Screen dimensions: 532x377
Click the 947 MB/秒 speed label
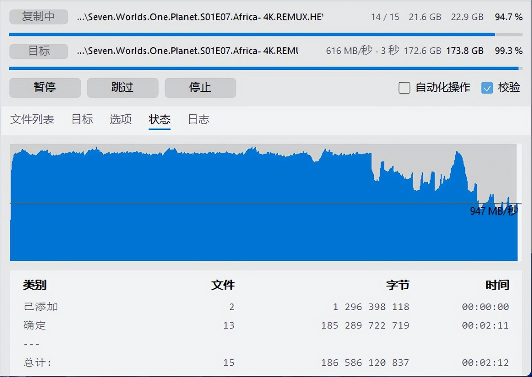[x=494, y=211]
